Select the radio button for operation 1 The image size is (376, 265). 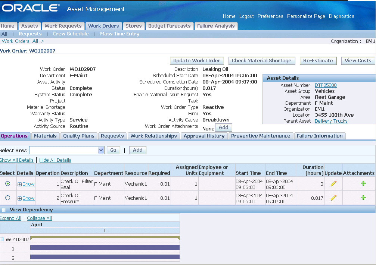[8, 184]
